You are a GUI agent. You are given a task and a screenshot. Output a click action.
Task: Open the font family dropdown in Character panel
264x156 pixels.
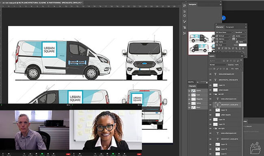point(225,32)
